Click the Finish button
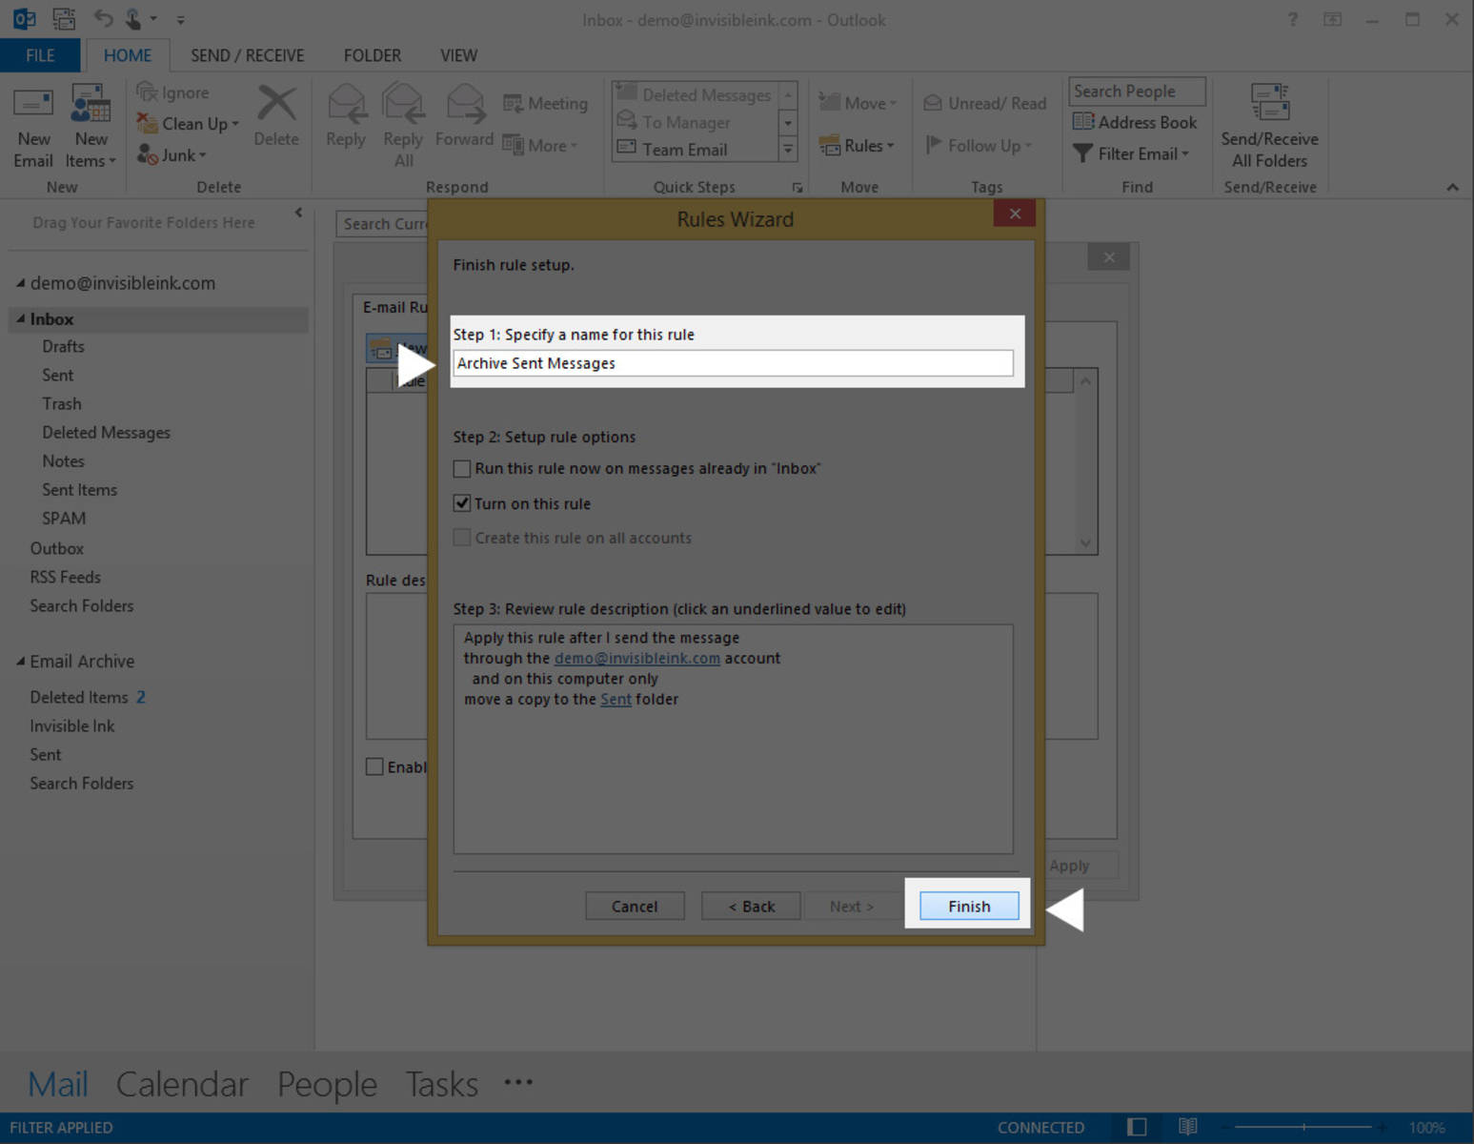This screenshot has width=1474, height=1144. pos(969,906)
